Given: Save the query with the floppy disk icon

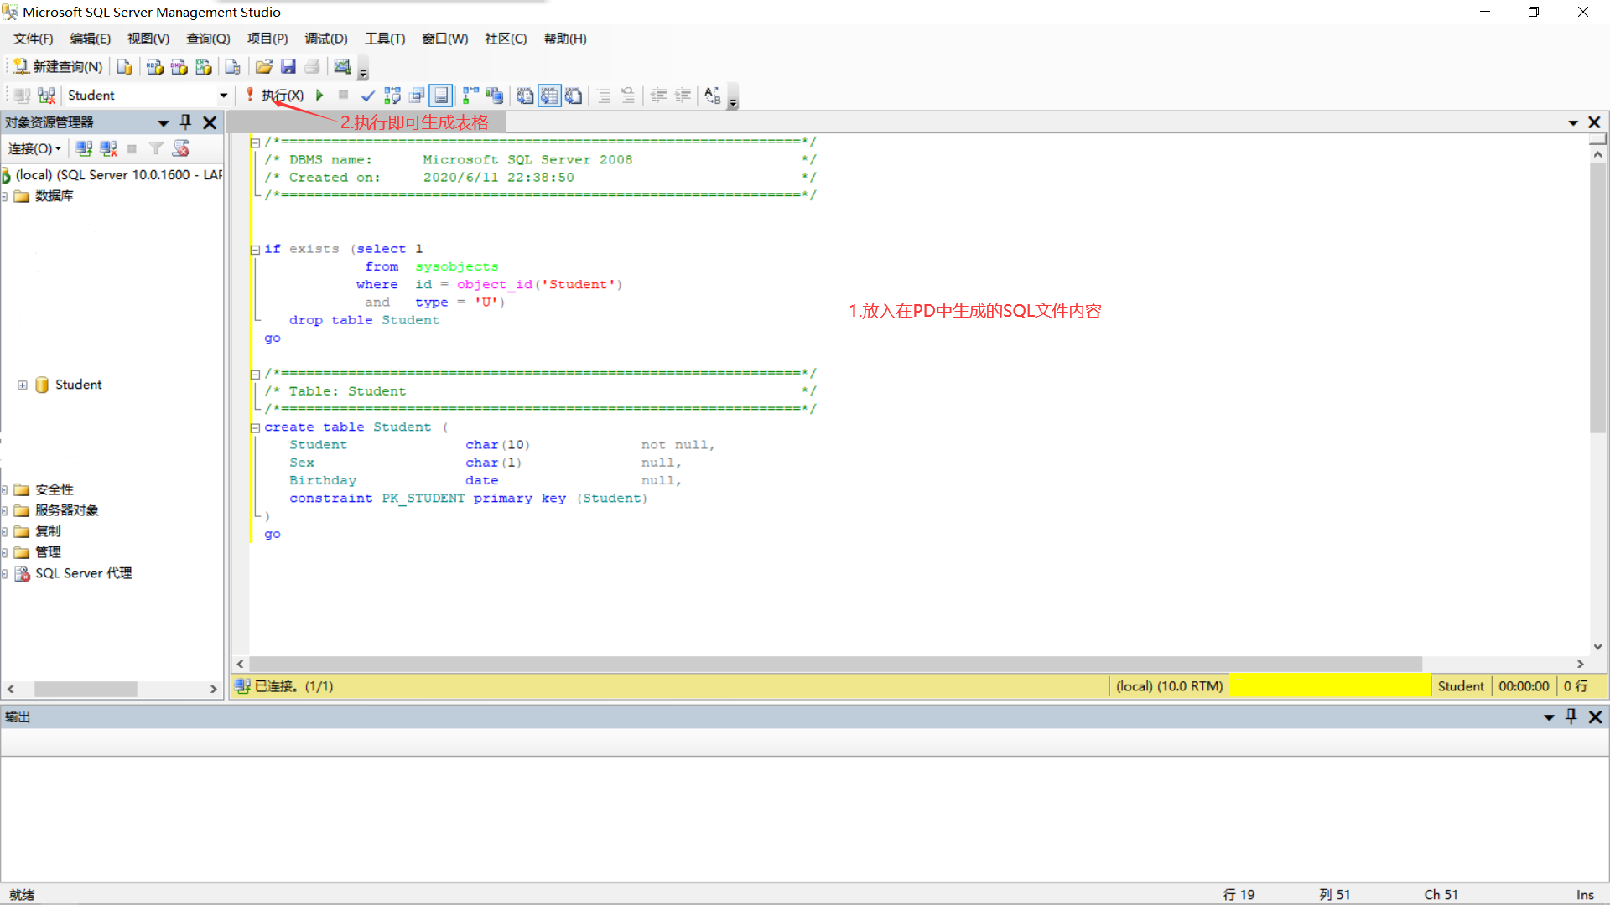Looking at the screenshot, I should click(x=288, y=67).
